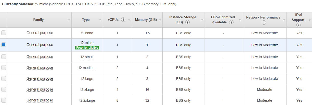
Task: Click the t2.medium type link
Action: [87, 68]
